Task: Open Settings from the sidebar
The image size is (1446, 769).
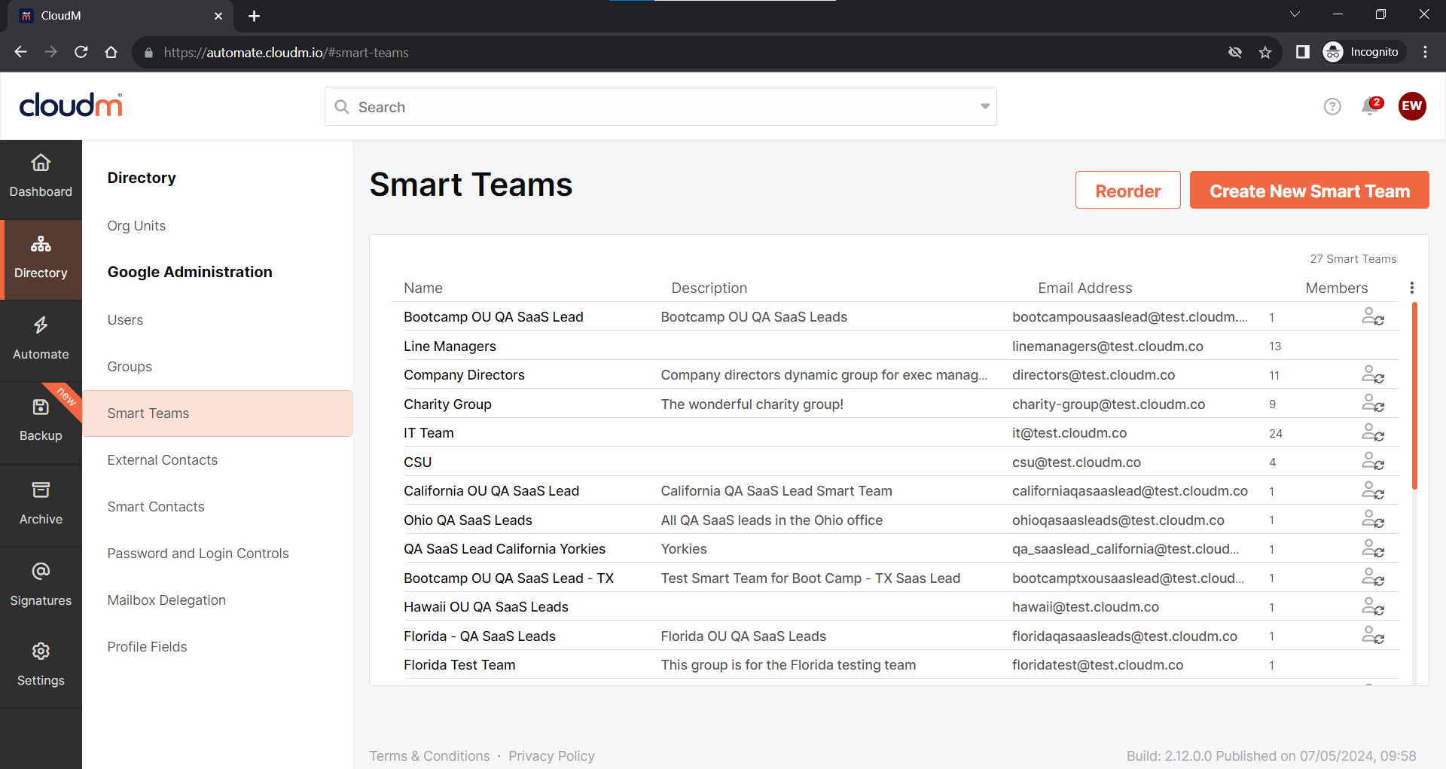Action: coord(41,664)
